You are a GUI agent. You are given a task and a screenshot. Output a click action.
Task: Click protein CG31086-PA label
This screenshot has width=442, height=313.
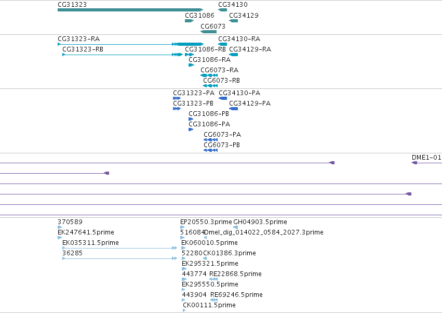click(209, 124)
